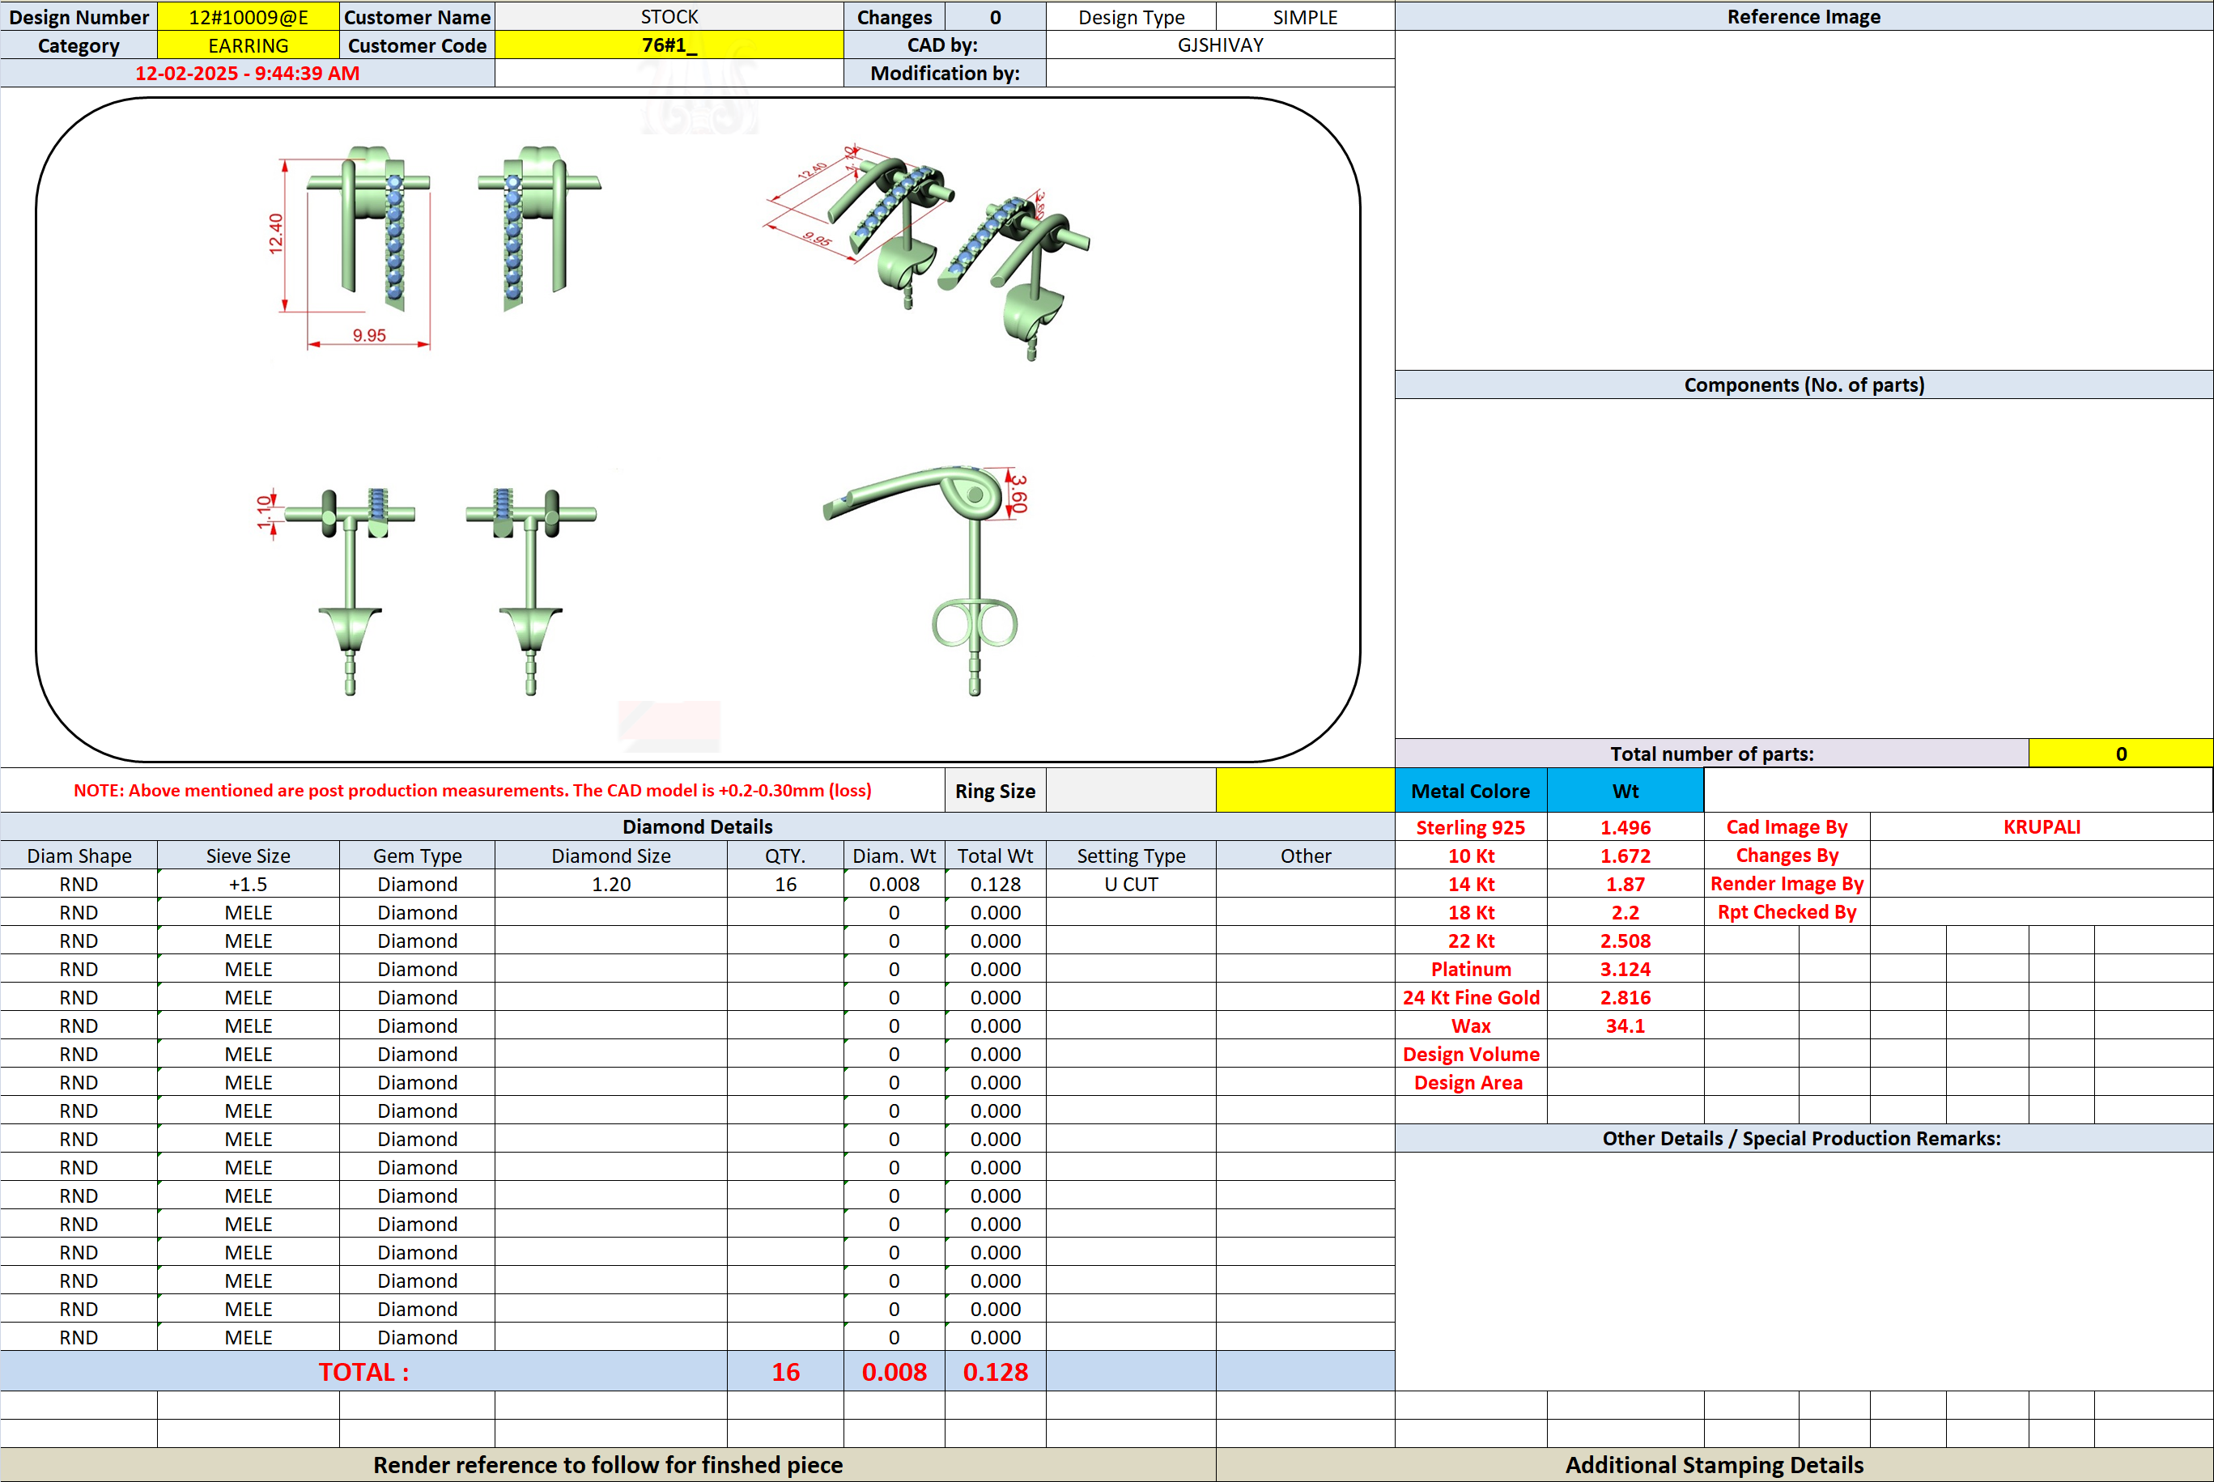Click the side view earring render with 3.60 dimension
Viewport: 2214px width, 1482px height.
(x=926, y=580)
